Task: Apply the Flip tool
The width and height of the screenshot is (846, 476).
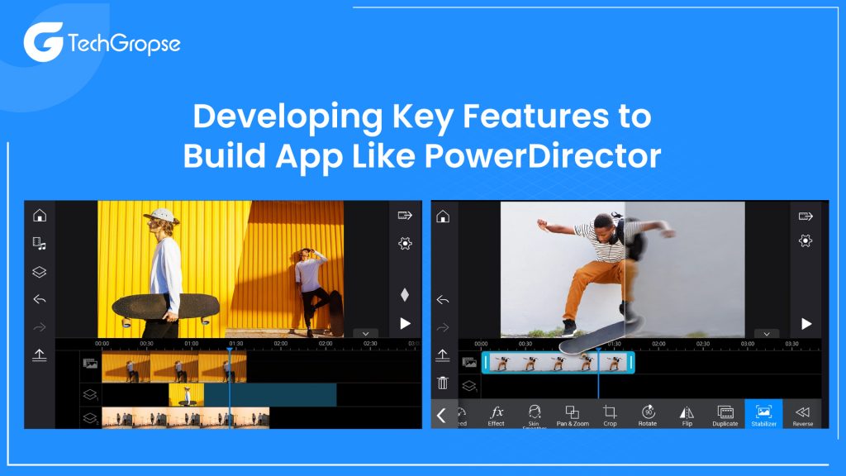Action: point(687,413)
